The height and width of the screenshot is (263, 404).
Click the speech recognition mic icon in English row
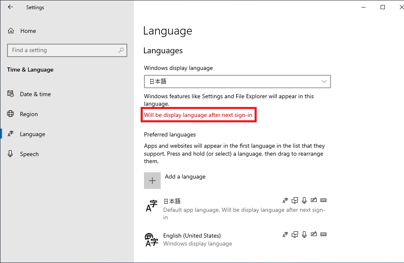click(x=304, y=234)
